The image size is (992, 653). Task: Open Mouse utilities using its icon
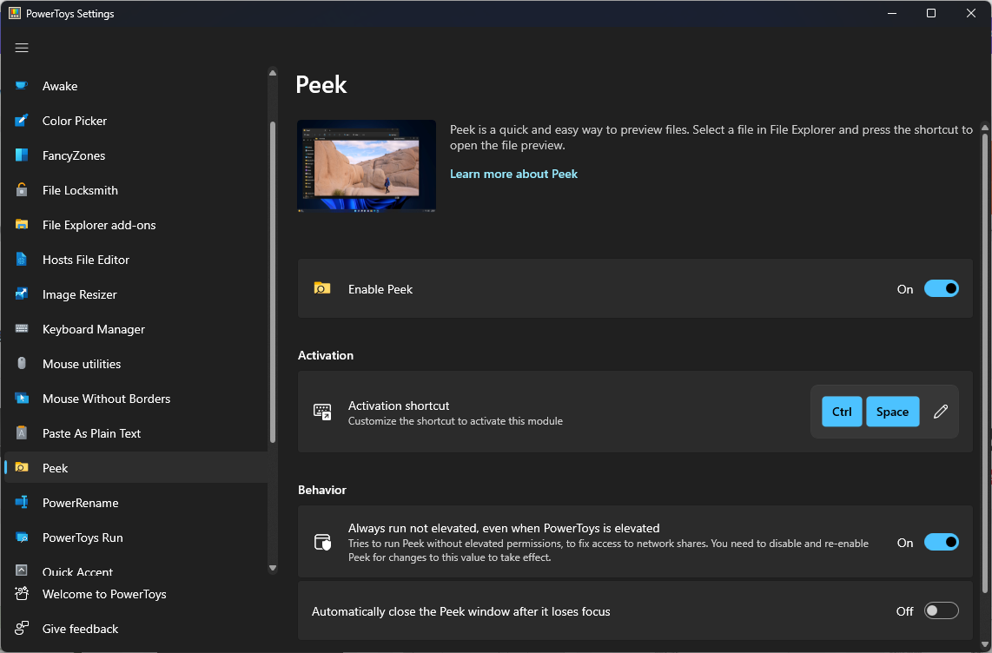(22, 364)
